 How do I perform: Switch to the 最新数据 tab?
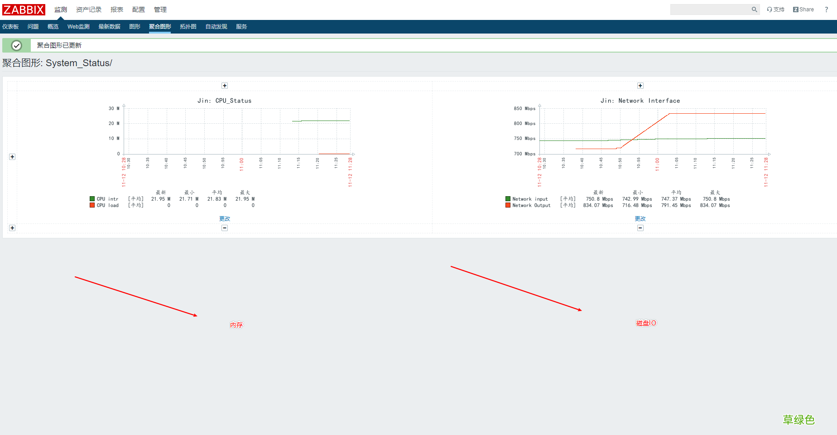[x=109, y=27]
